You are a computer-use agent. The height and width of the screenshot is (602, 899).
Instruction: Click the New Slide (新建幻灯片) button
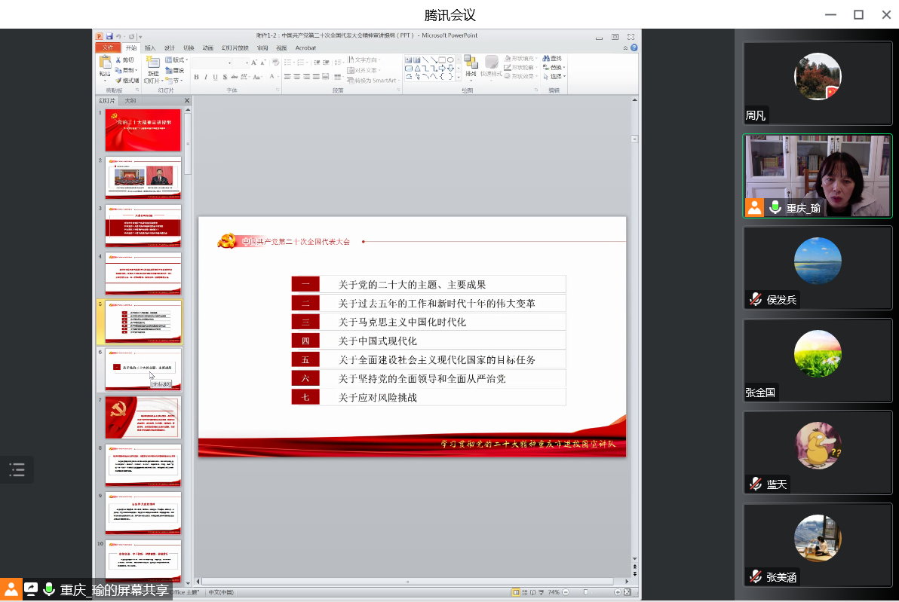[x=152, y=69]
